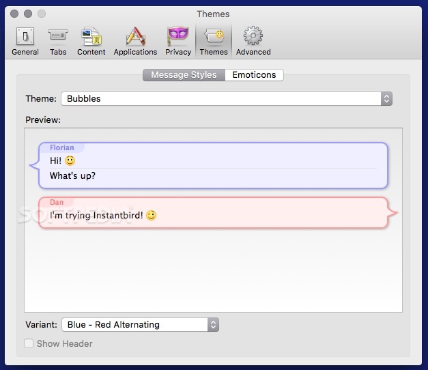This screenshot has width=428, height=370.
Task: Click the smiley emoticon after "Hi!"
Action: click(x=70, y=160)
